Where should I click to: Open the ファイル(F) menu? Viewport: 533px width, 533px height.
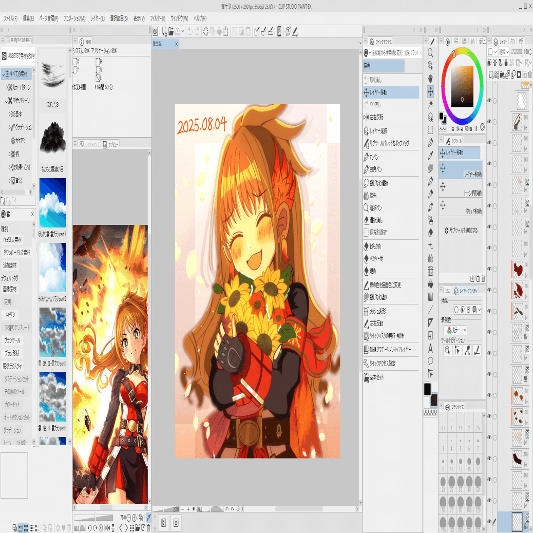coord(11,18)
